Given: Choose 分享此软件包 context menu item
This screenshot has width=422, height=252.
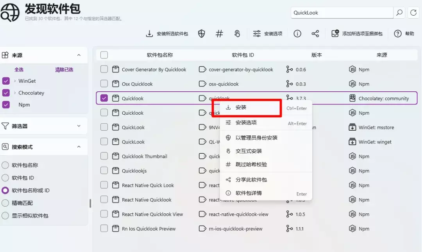Looking at the screenshot, I should tap(266, 179).
